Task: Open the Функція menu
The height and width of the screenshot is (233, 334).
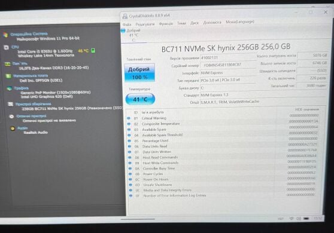Action: [166, 23]
